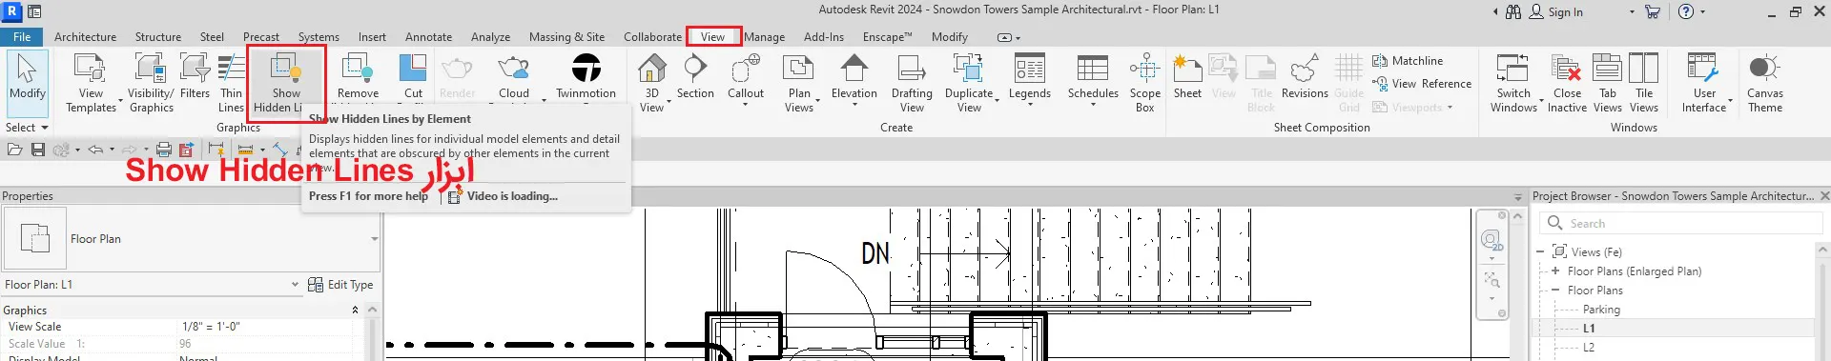The width and height of the screenshot is (1831, 361).
Task: Select the L2 floor plan item
Action: pos(1589,348)
